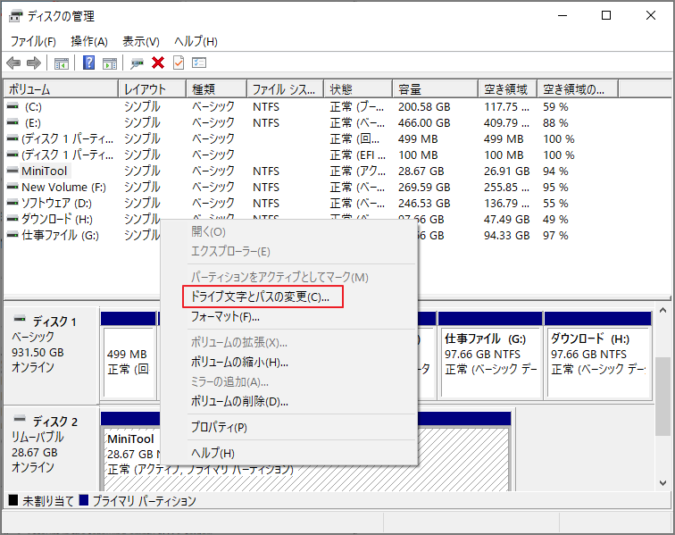Image resolution: width=675 pixels, height=535 pixels.
Task: Click the Disk Management app title icon
Action: coord(15,16)
